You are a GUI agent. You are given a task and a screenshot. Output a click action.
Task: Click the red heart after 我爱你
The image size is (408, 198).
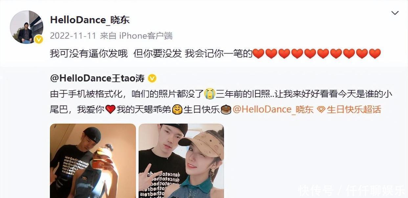[x=110, y=109]
